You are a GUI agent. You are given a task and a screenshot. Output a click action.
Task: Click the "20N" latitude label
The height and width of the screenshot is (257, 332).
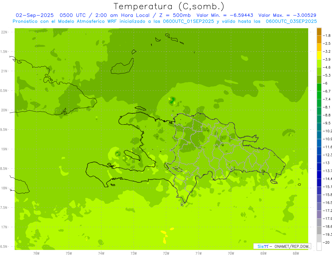click(5, 110)
